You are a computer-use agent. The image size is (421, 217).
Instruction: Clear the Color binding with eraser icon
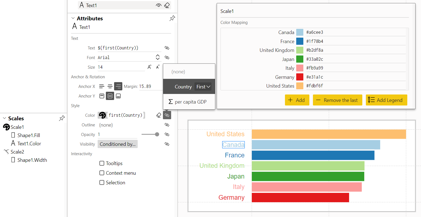tap(159, 115)
